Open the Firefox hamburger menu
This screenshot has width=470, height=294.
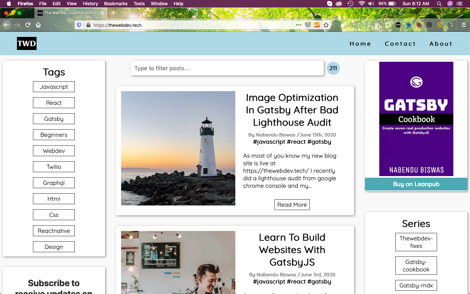(x=463, y=25)
